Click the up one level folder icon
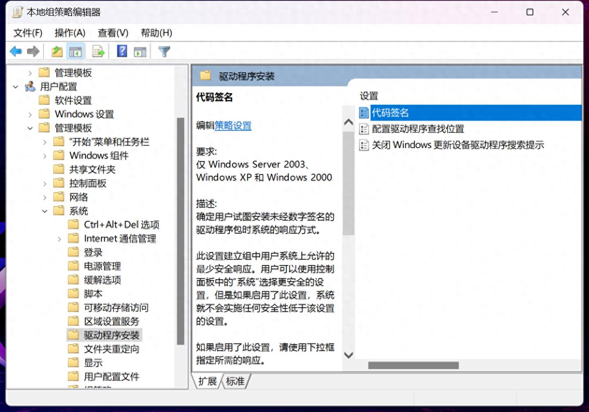Image resolution: width=589 pixels, height=412 pixels. coord(56,51)
